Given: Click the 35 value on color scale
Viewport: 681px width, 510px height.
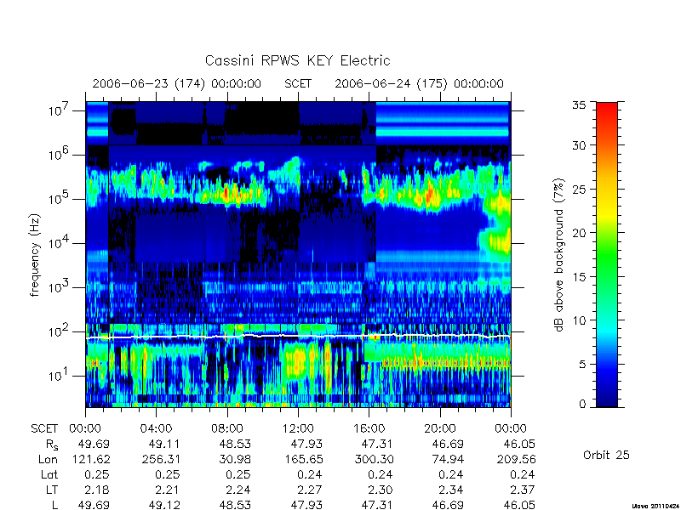Looking at the screenshot, I should pyautogui.click(x=579, y=105).
